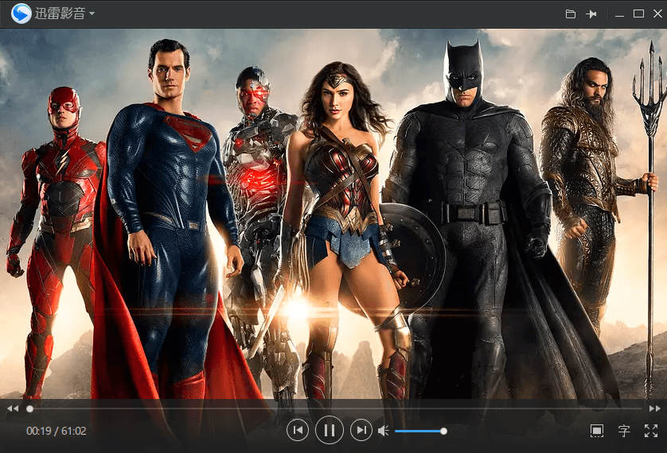Maximize the player window
Image resolution: width=667 pixels, height=453 pixels.
[638, 14]
